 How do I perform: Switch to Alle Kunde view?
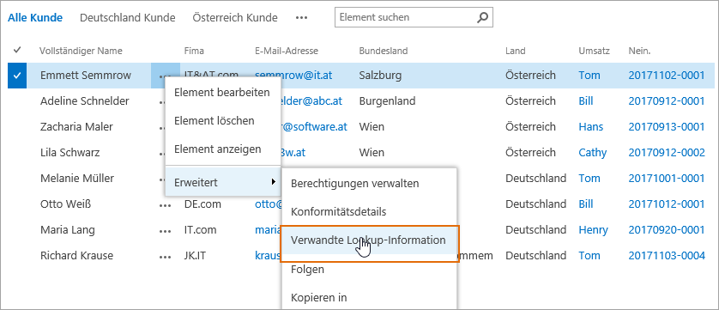[35, 18]
